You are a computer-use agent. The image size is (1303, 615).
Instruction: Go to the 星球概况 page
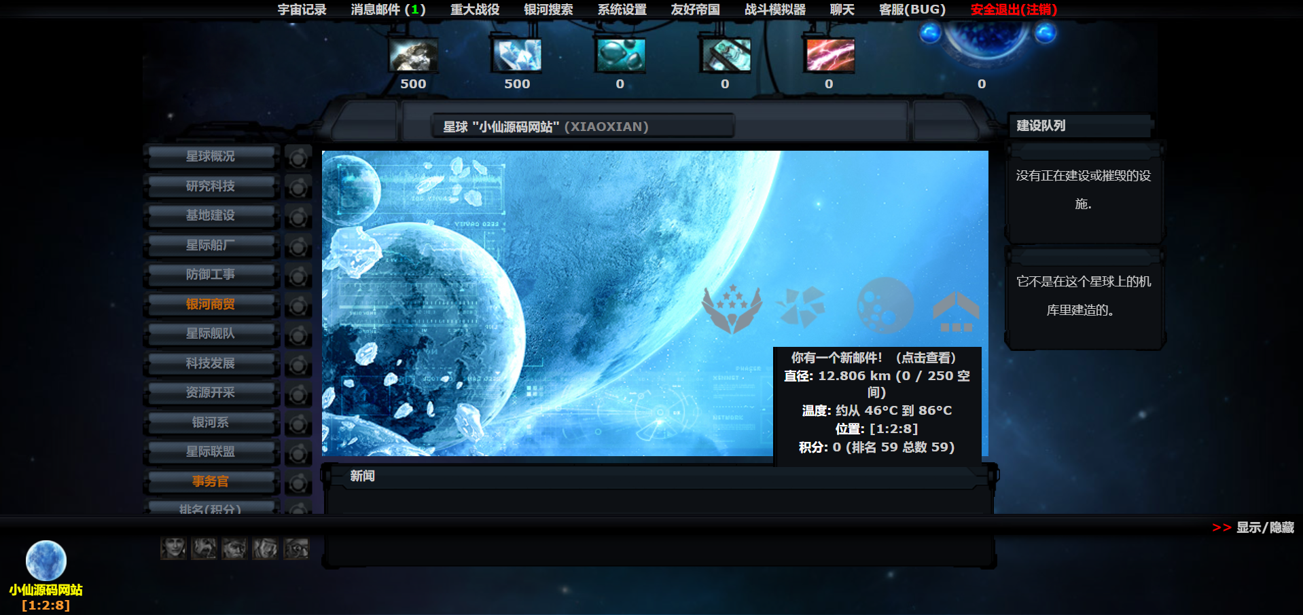pyautogui.click(x=211, y=156)
